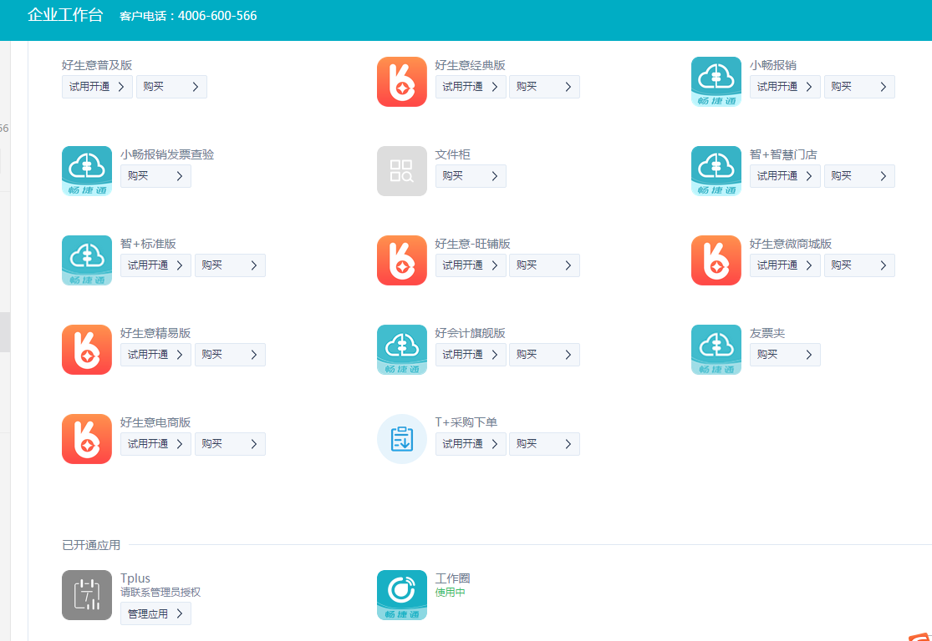The width and height of the screenshot is (932, 641).
Task: Click the 智+智慧门店 cloud icon
Action: click(x=716, y=171)
